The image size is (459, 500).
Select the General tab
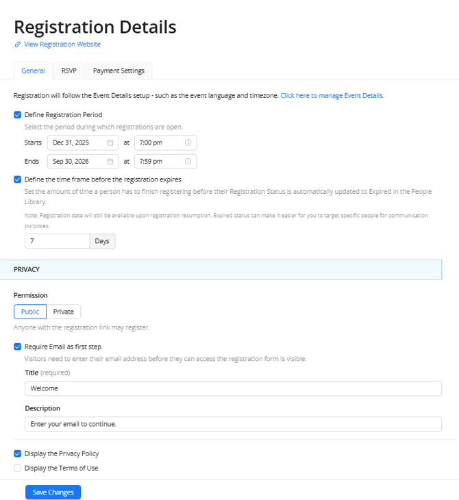click(x=33, y=71)
